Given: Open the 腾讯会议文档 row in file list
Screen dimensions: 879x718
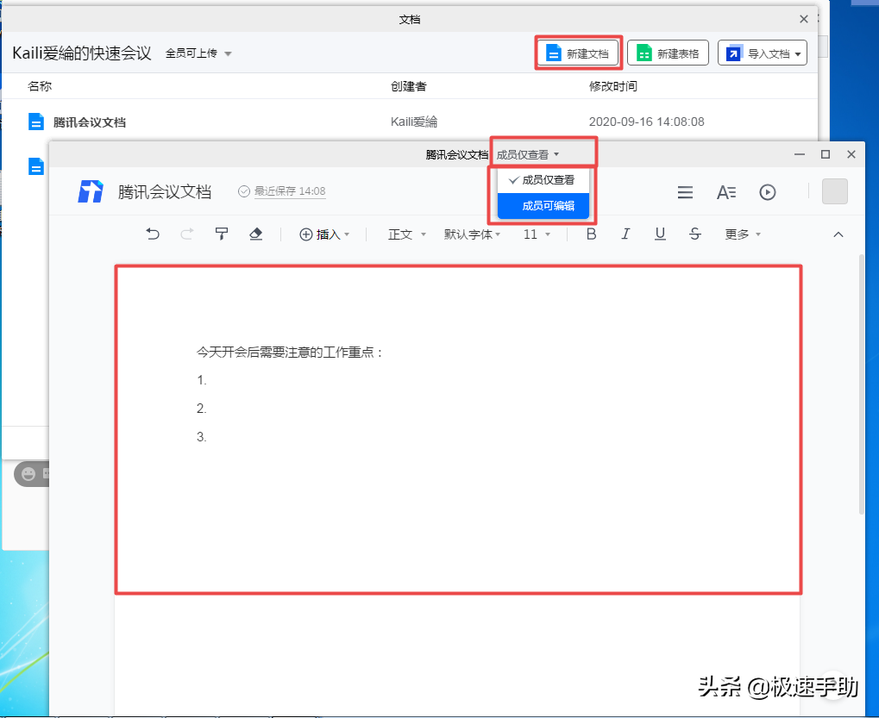Looking at the screenshot, I should coord(409,122).
